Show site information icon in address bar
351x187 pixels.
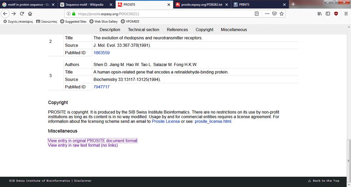pyautogui.click(x=69, y=14)
